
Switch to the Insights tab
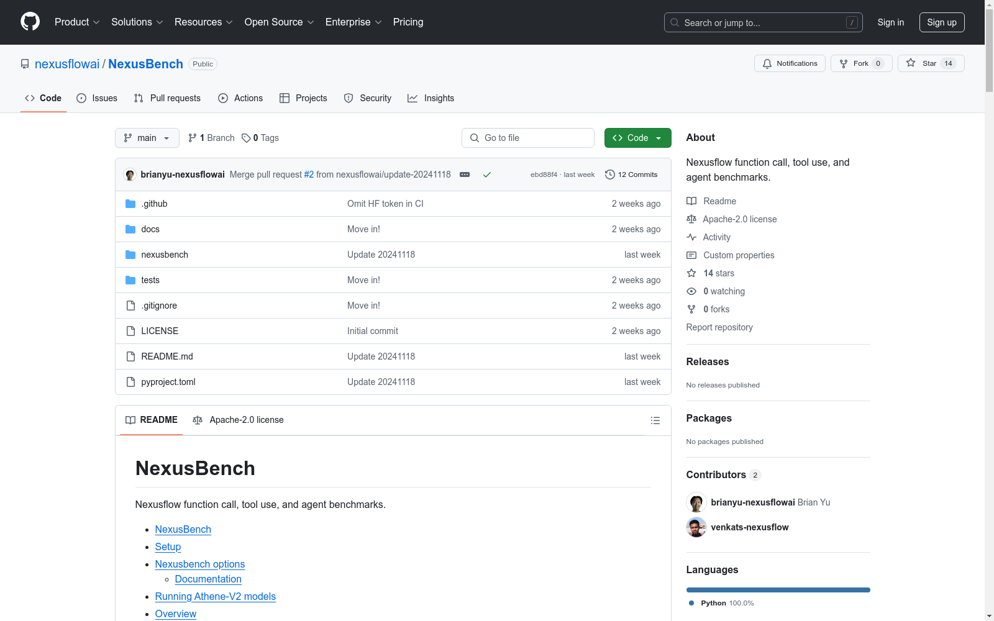pyautogui.click(x=431, y=98)
